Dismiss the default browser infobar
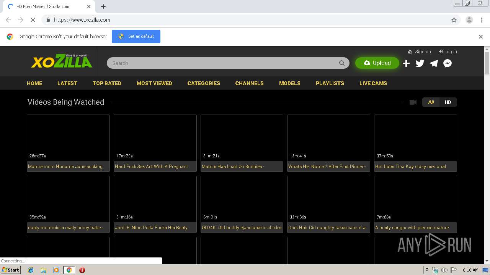Viewport: 490px width, 275px height. coord(480,37)
